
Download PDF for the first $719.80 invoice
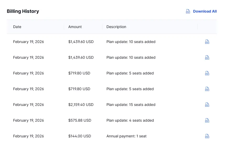pos(207,73)
